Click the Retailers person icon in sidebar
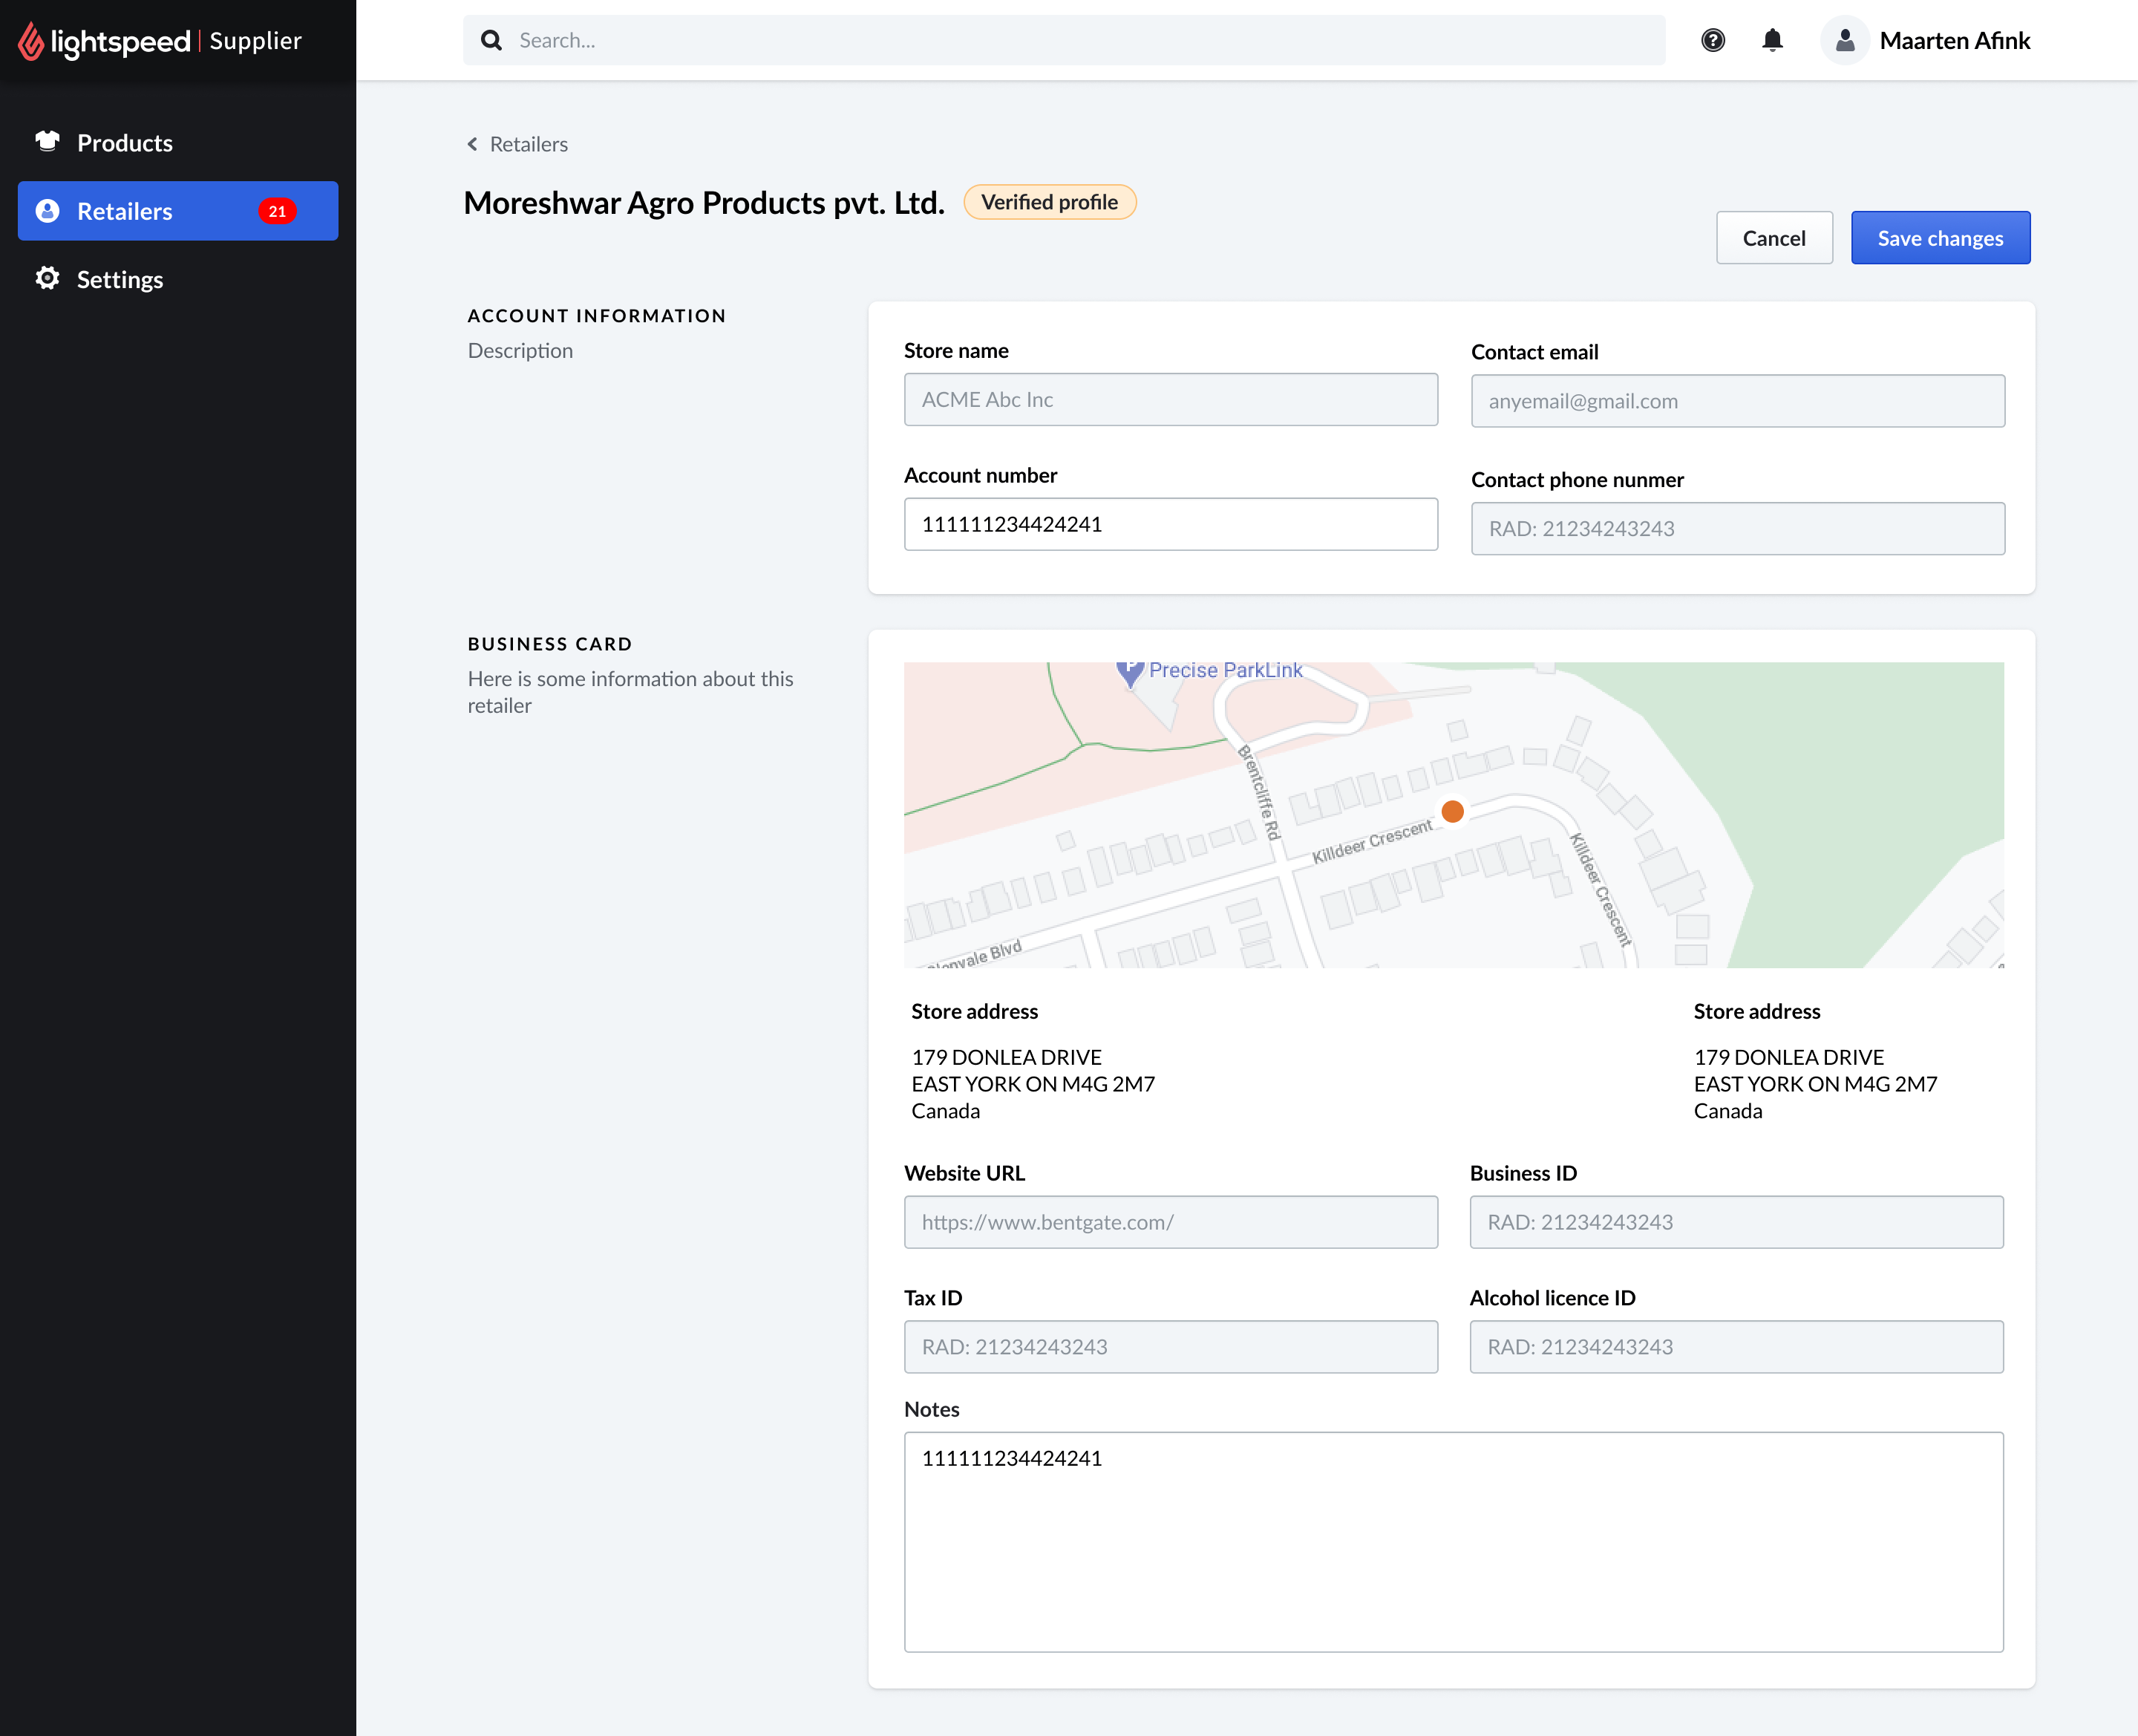Image resolution: width=2138 pixels, height=1736 pixels. (47, 211)
